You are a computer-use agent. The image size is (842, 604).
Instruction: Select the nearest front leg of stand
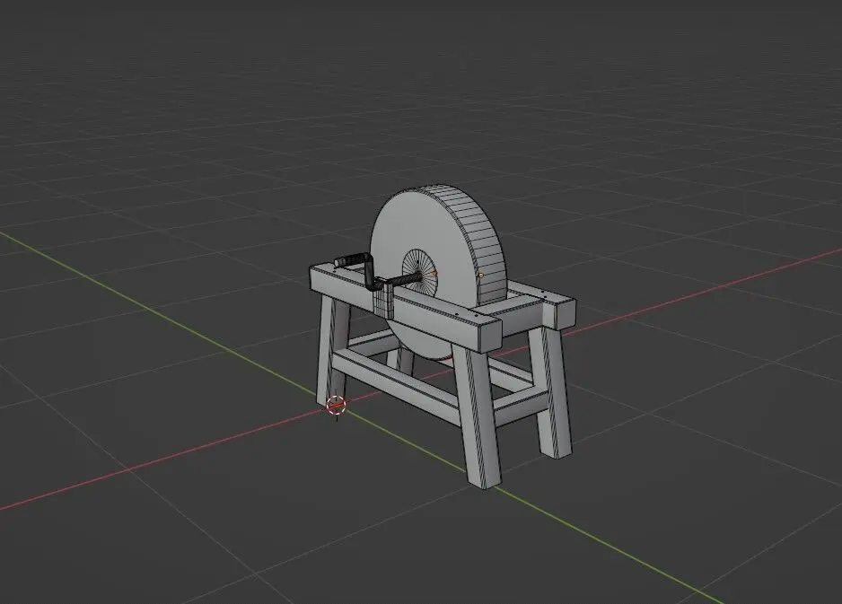pos(477,416)
